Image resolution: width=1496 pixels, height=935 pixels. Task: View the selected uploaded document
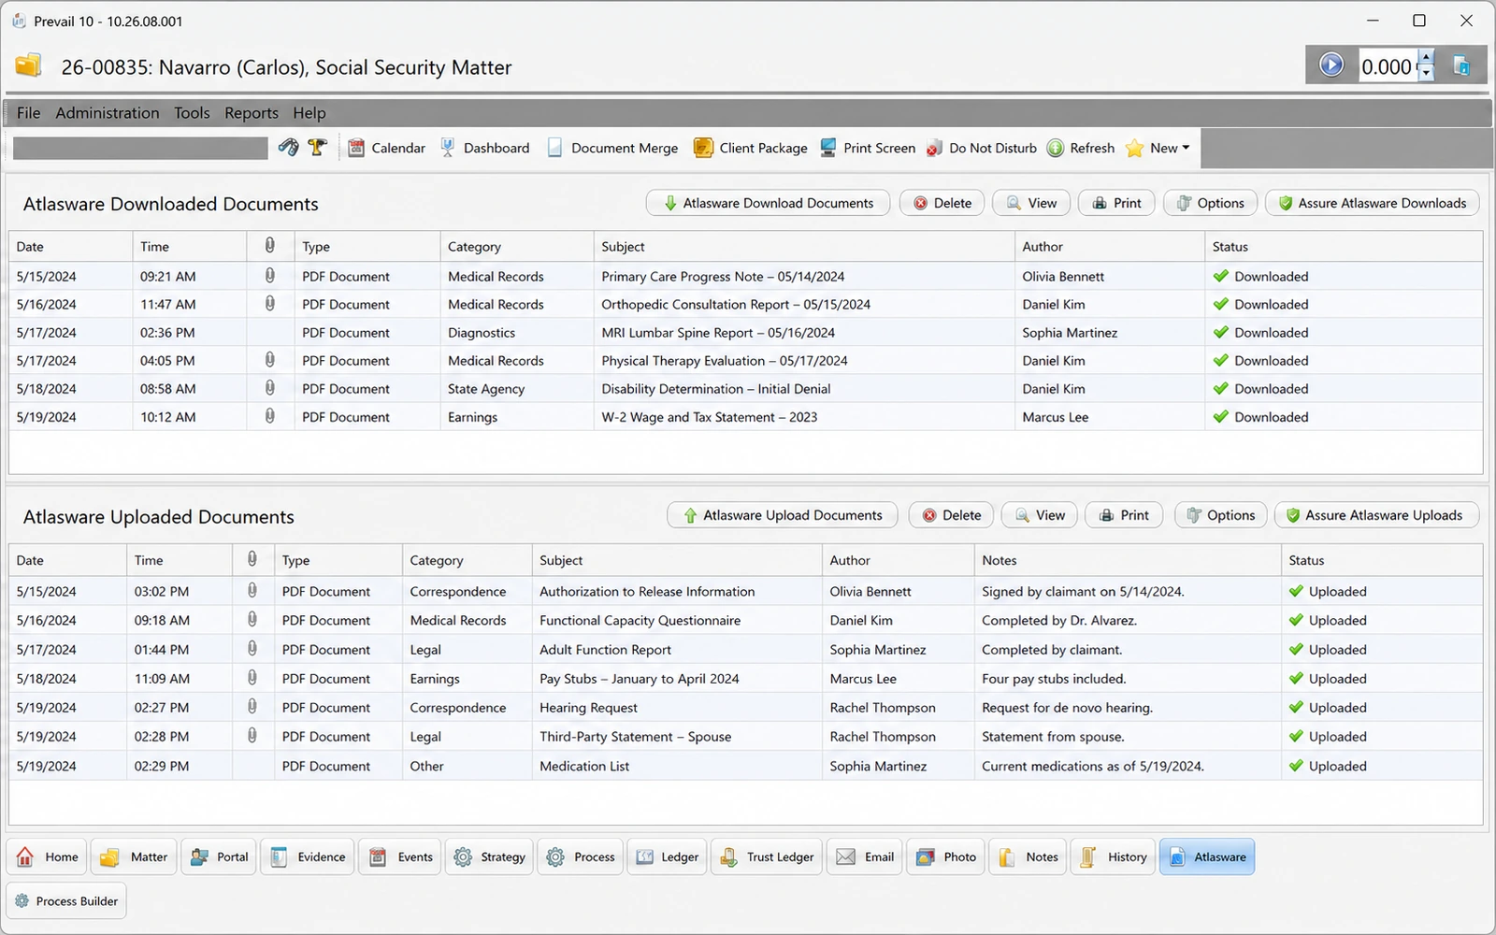(1040, 515)
